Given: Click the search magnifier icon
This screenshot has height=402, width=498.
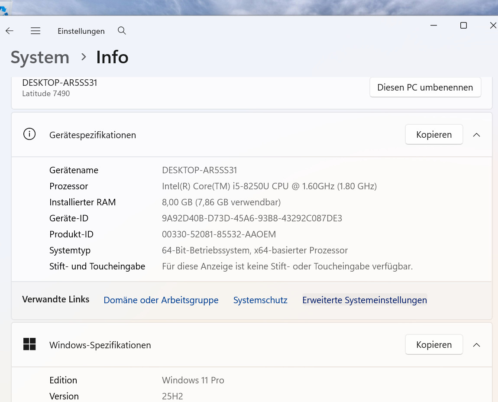Looking at the screenshot, I should [122, 31].
